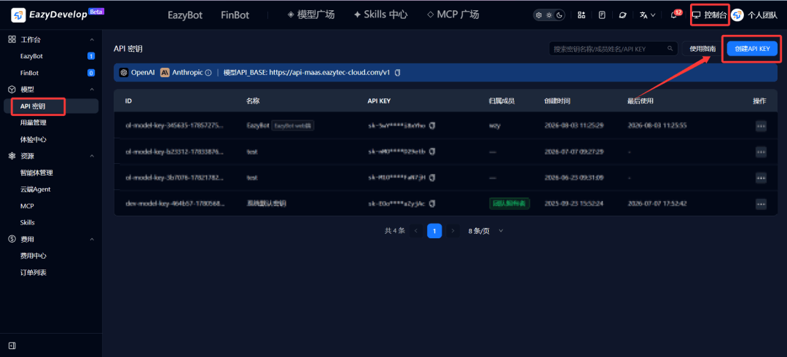The image size is (787, 357).
Task: Open the apps grid icon in top bar
Action: tap(582, 15)
